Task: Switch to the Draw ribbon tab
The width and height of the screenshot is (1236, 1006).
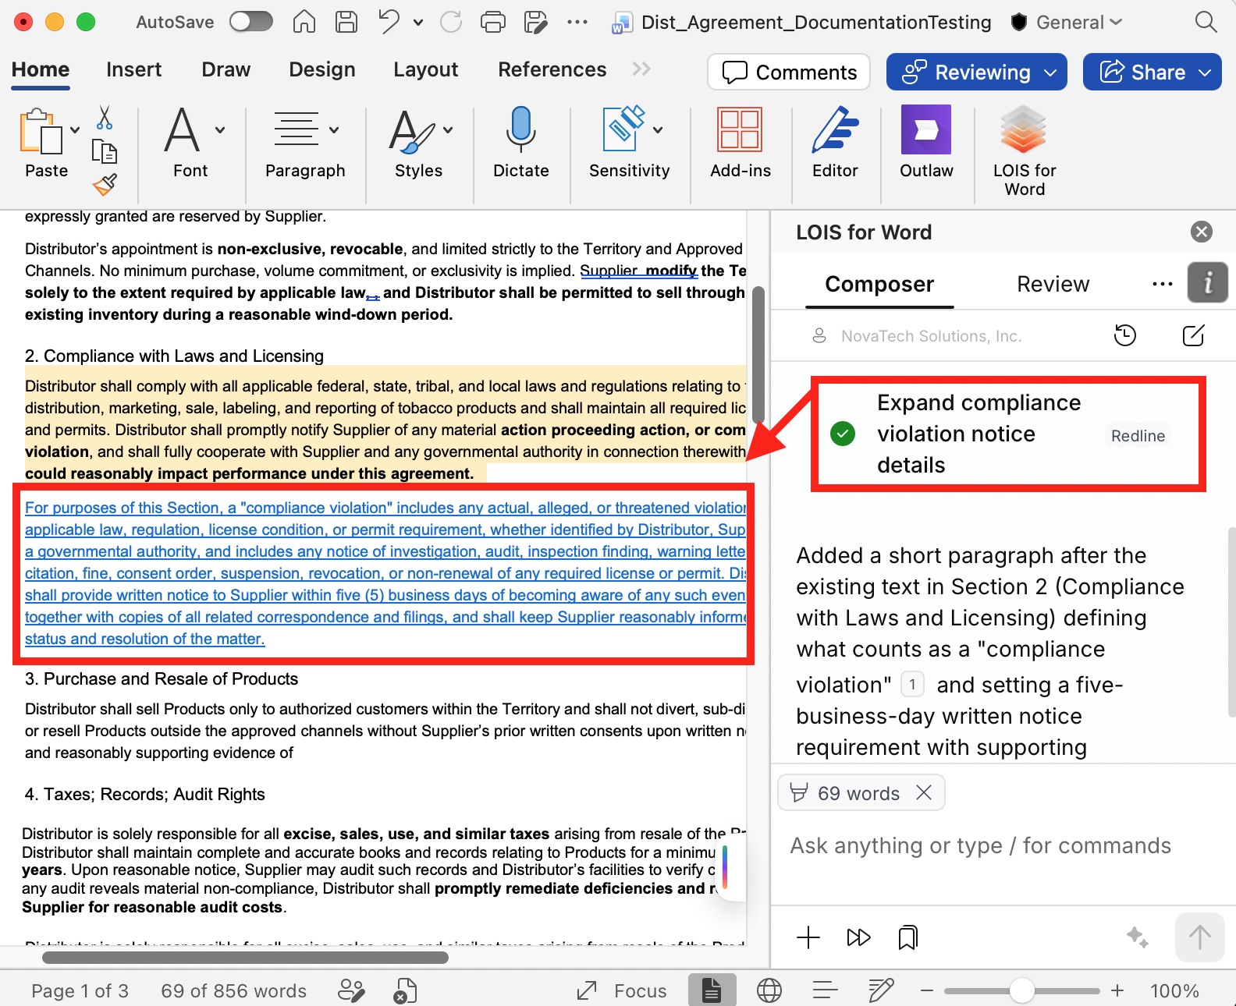Action: point(226,69)
